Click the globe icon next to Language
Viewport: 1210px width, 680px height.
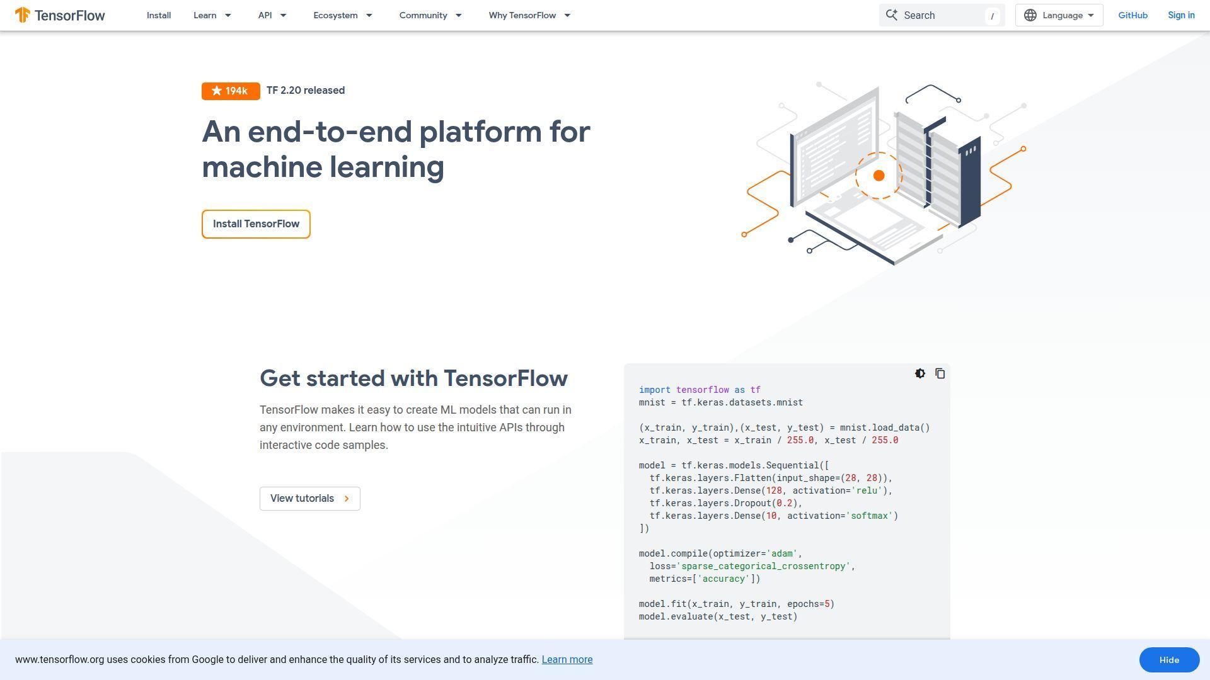point(1031,15)
